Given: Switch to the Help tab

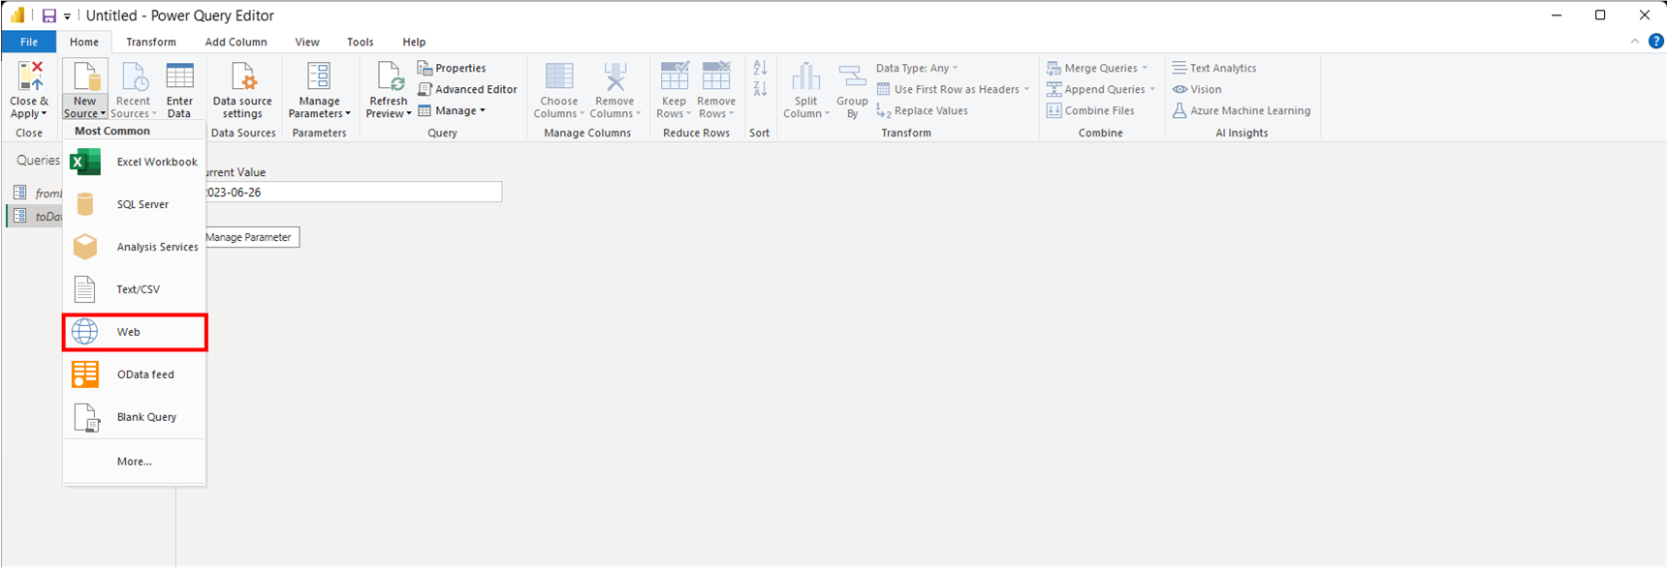Looking at the screenshot, I should (414, 42).
